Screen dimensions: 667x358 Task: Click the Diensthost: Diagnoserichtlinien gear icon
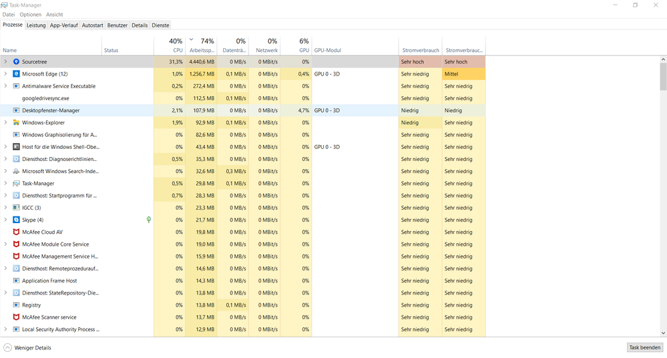(16, 159)
